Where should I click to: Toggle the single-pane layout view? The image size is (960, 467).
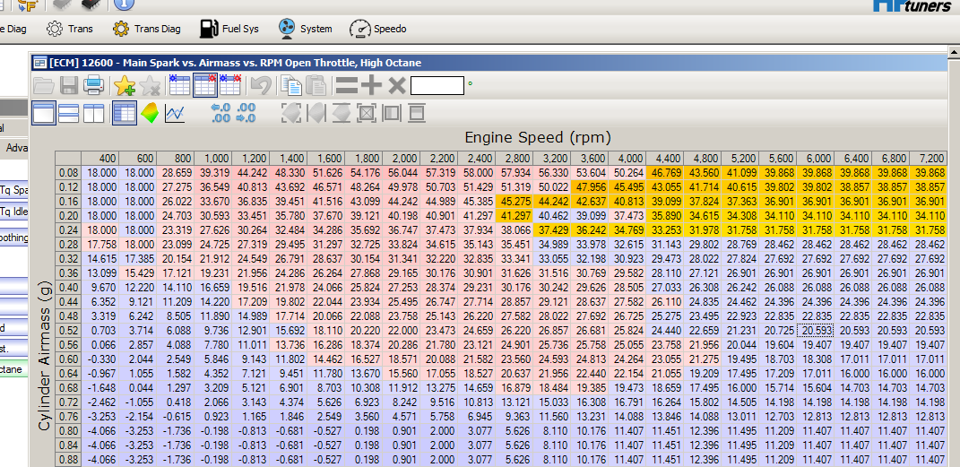(x=43, y=113)
